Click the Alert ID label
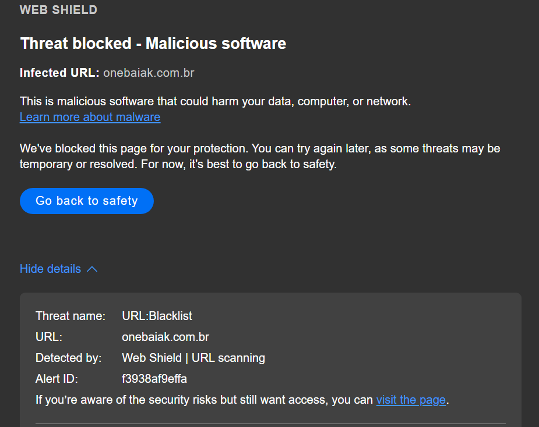Viewport: 539px width, 427px height. pyautogui.click(x=57, y=379)
